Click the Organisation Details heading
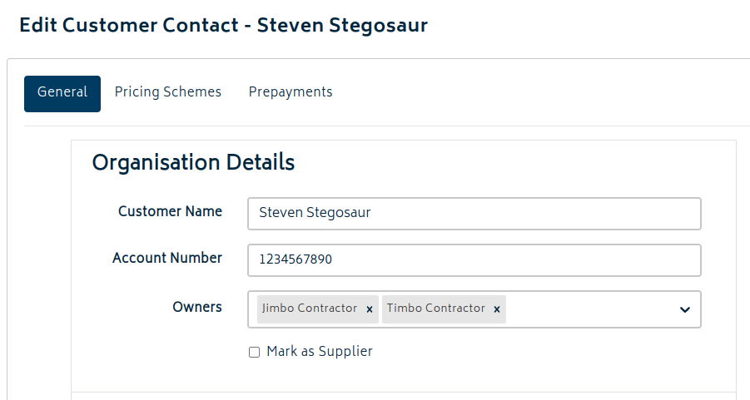 193,162
